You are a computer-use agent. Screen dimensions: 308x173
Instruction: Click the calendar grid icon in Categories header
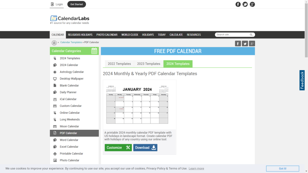94,51
